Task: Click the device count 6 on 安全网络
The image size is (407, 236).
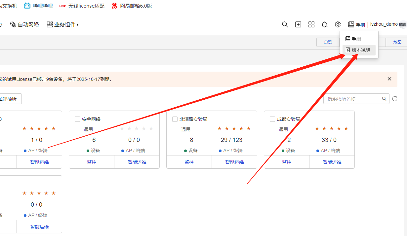Action: coord(94,140)
